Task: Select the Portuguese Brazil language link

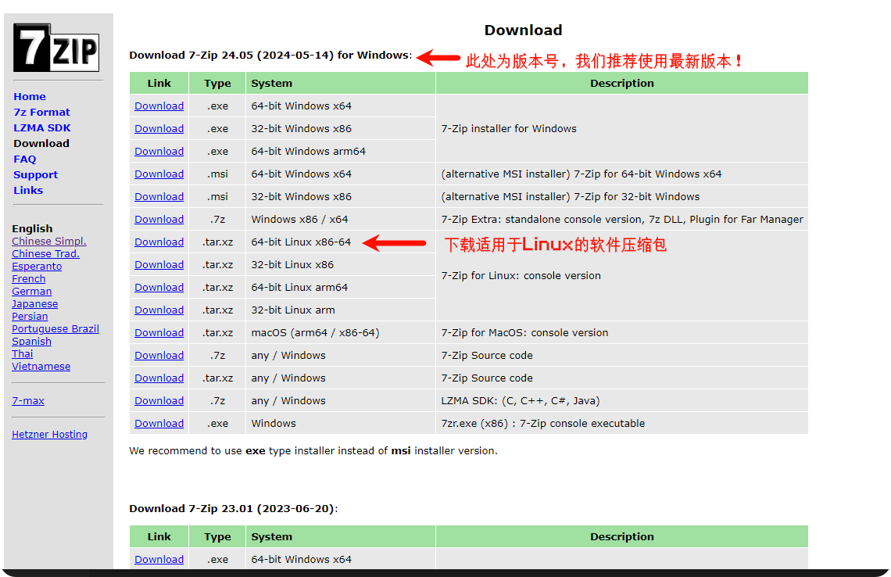Action: pyautogui.click(x=55, y=328)
